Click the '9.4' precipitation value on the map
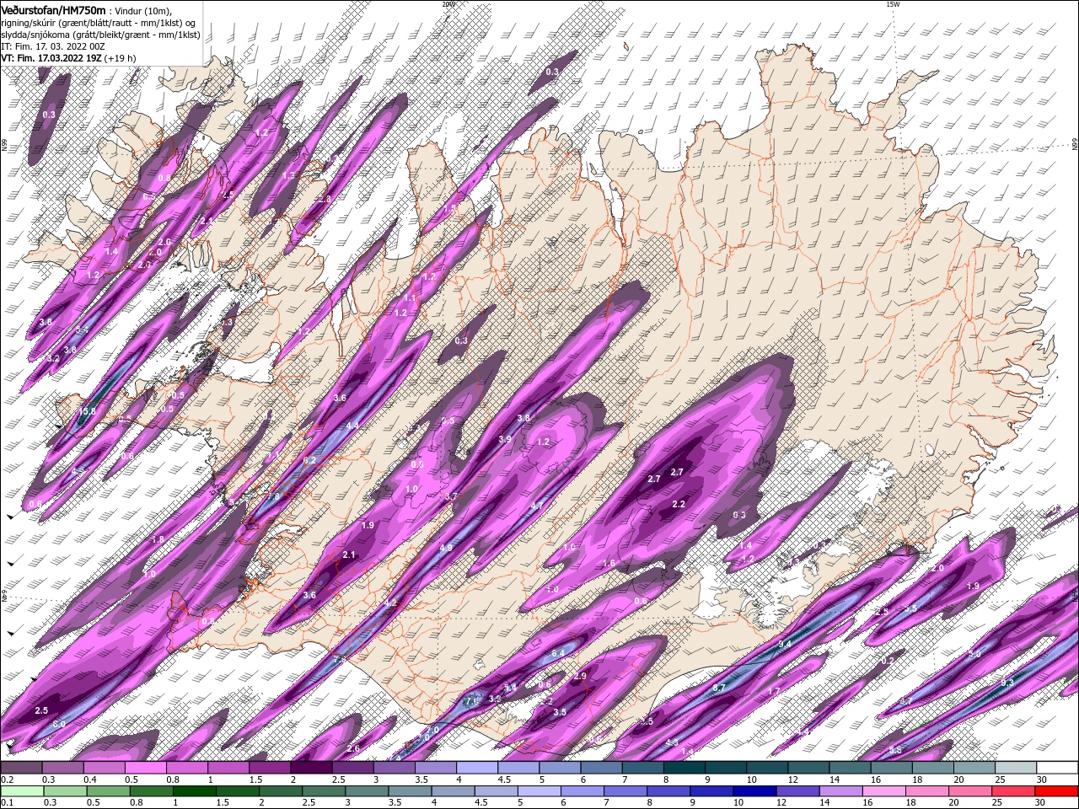 click(785, 645)
